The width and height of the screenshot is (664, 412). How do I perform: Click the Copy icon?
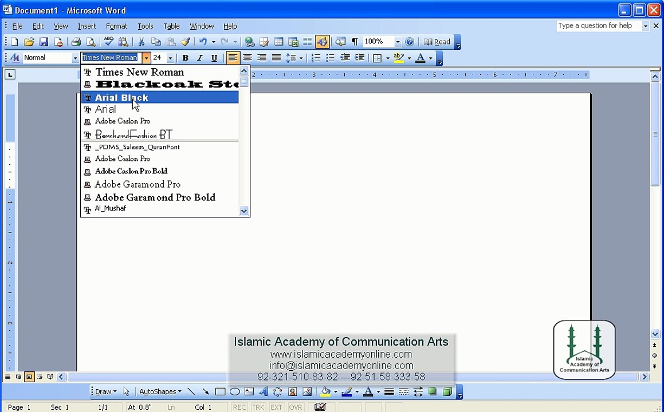tap(156, 42)
